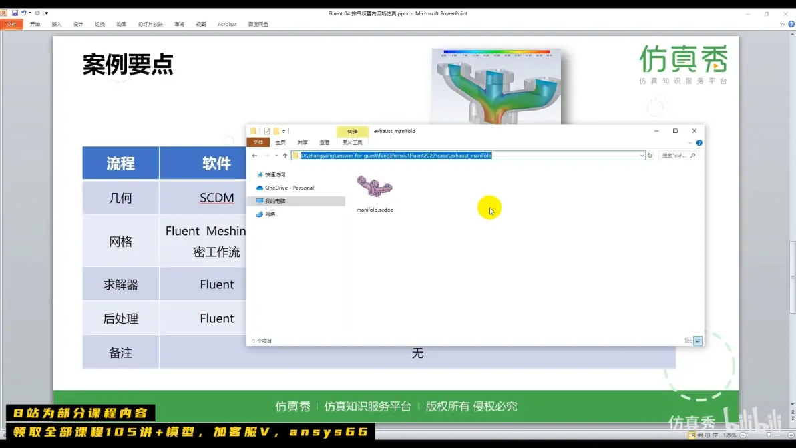Image resolution: width=796 pixels, height=448 pixels.
Task: Open the Explorer 共享 tab
Action: coord(303,143)
